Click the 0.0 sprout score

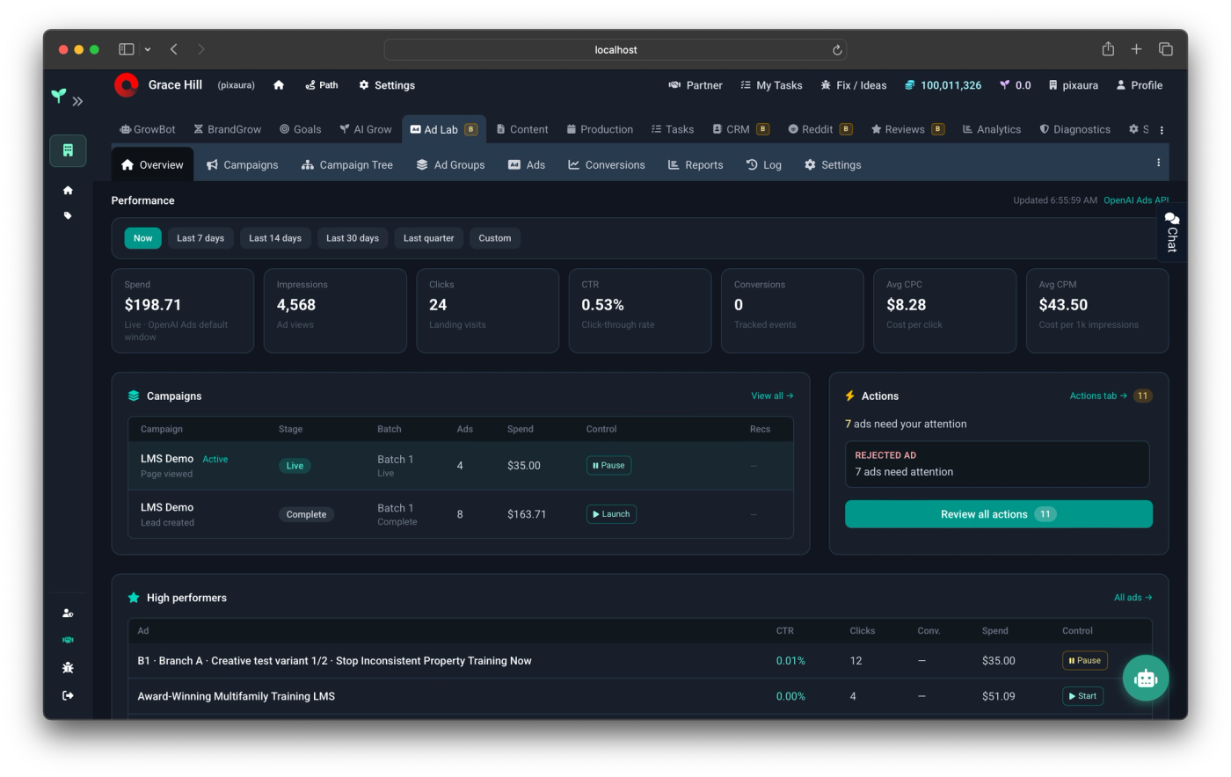(x=1016, y=85)
